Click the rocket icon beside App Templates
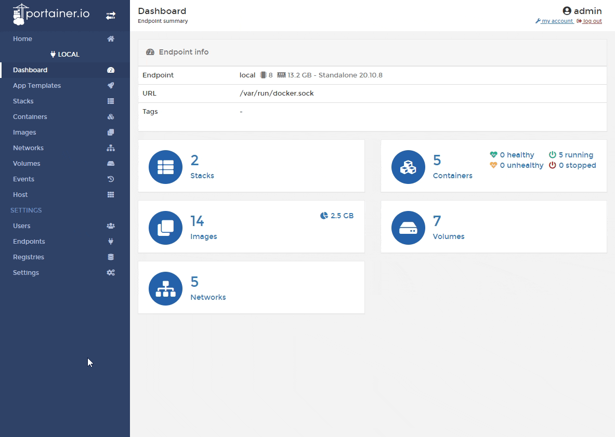This screenshot has width=615, height=437. 111,86
